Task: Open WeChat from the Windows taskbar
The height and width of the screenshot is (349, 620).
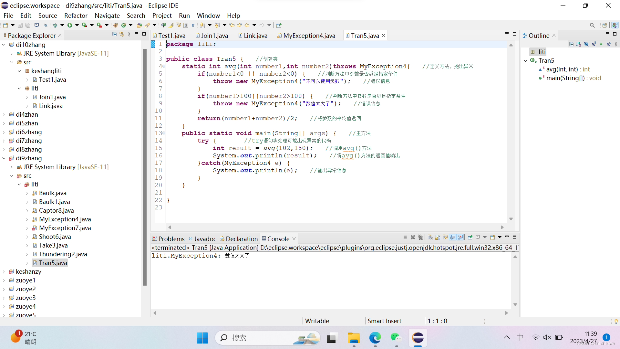Action: (396, 338)
